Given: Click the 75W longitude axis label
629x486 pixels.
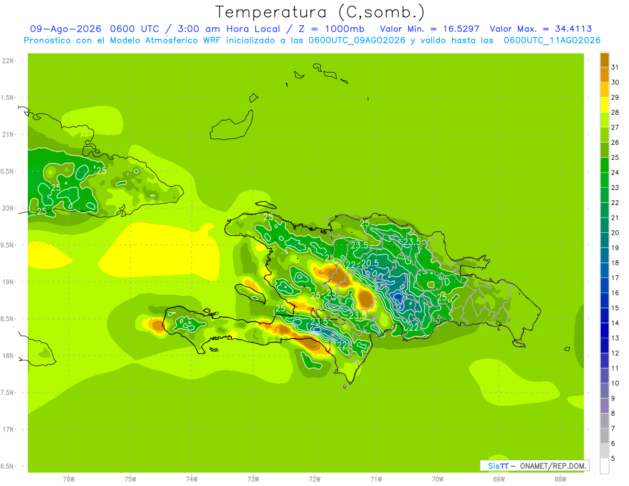Looking at the screenshot, I should coord(131,479).
